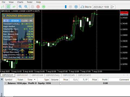Switch to the GBPUSD,H4 chart tab

37,75
